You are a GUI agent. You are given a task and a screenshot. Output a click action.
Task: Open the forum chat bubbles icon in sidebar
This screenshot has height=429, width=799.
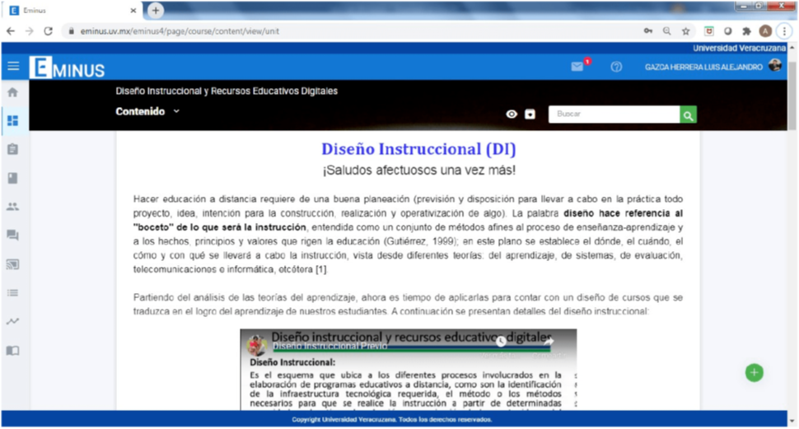(x=12, y=235)
